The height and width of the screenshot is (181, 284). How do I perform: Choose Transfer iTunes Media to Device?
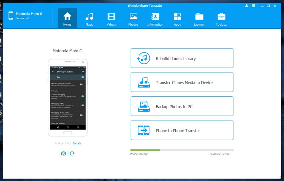point(182,82)
